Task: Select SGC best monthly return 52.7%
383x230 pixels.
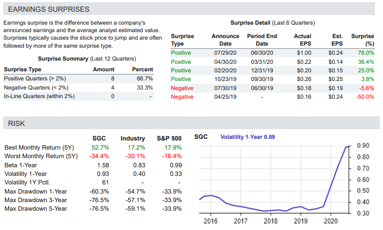Action: (100, 147)
